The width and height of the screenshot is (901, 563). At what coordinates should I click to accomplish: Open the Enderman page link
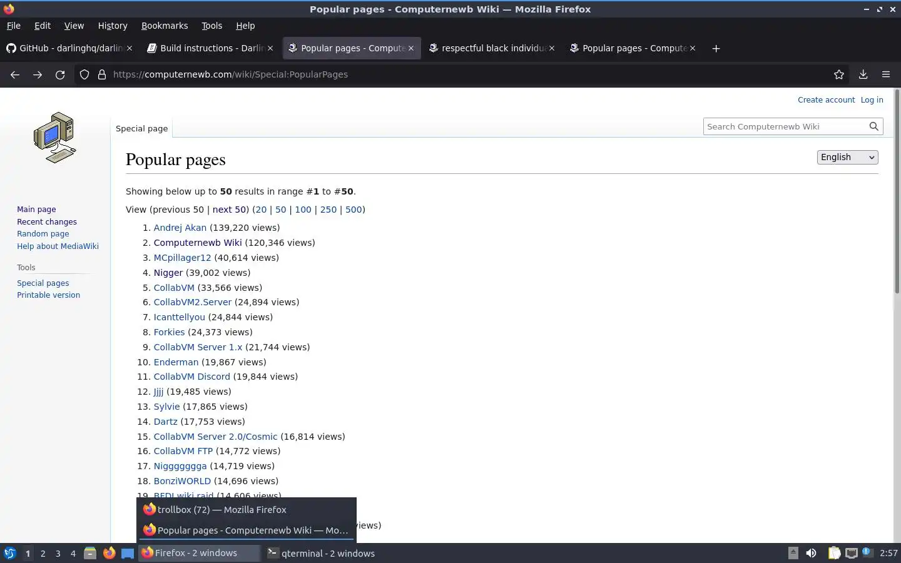point(176,362)
